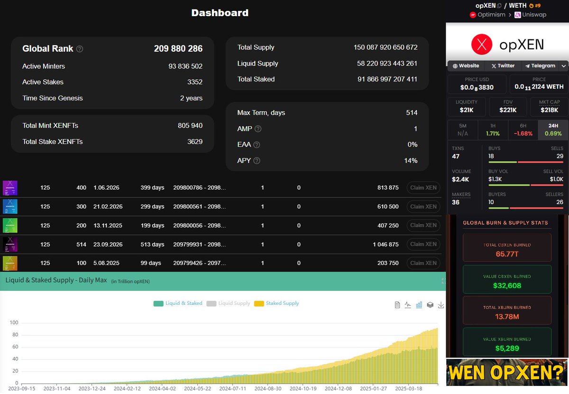This screenshot has width=569, height=394.
Task: Click the red opXEN logo banner
Action: pos(507,45)
